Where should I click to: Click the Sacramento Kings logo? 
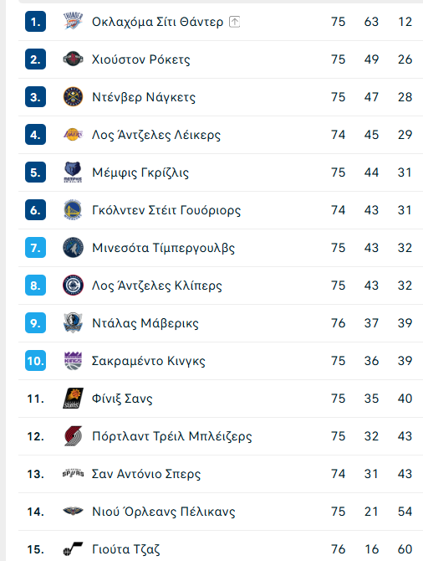pos(73,361)
